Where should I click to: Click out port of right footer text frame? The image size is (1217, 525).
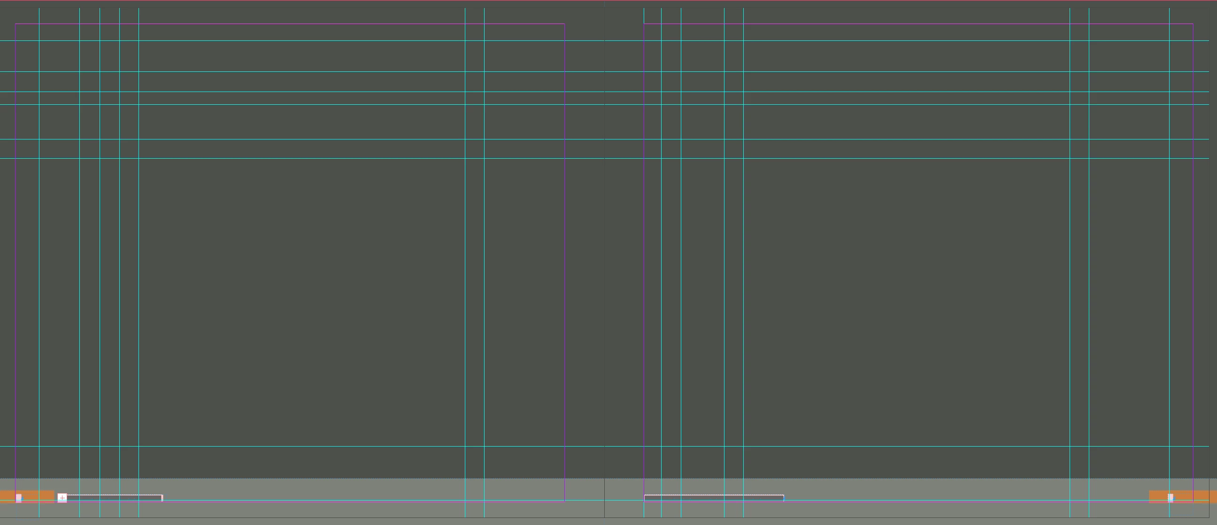784,498
